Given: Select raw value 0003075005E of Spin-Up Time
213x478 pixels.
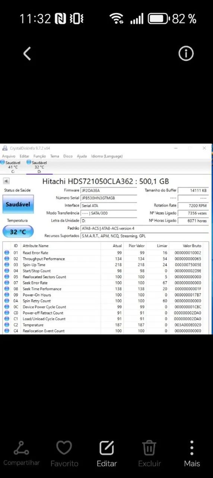Looking at the screenshot, I should (x=188, y=265).
